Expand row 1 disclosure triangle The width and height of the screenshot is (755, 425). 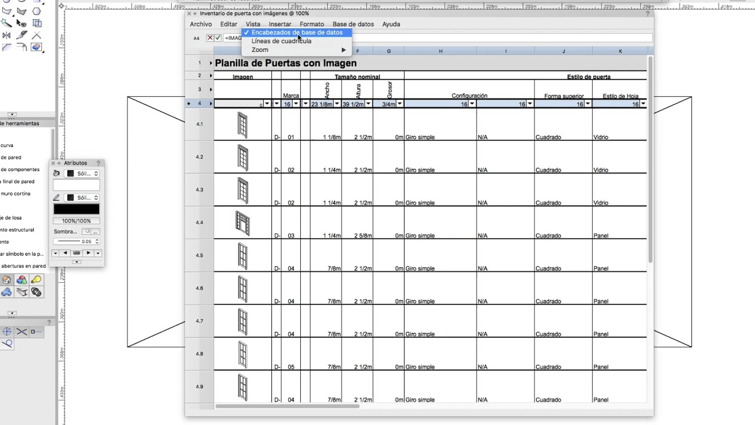[x=211, y=63]
